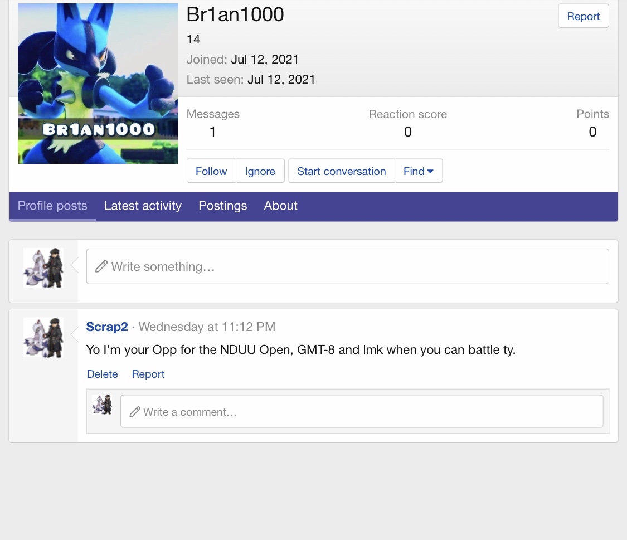Image resolution: width=627 pixels, height=540 pixels.
Task: Report the Br1an1000 profile
Action: (584, 16)
